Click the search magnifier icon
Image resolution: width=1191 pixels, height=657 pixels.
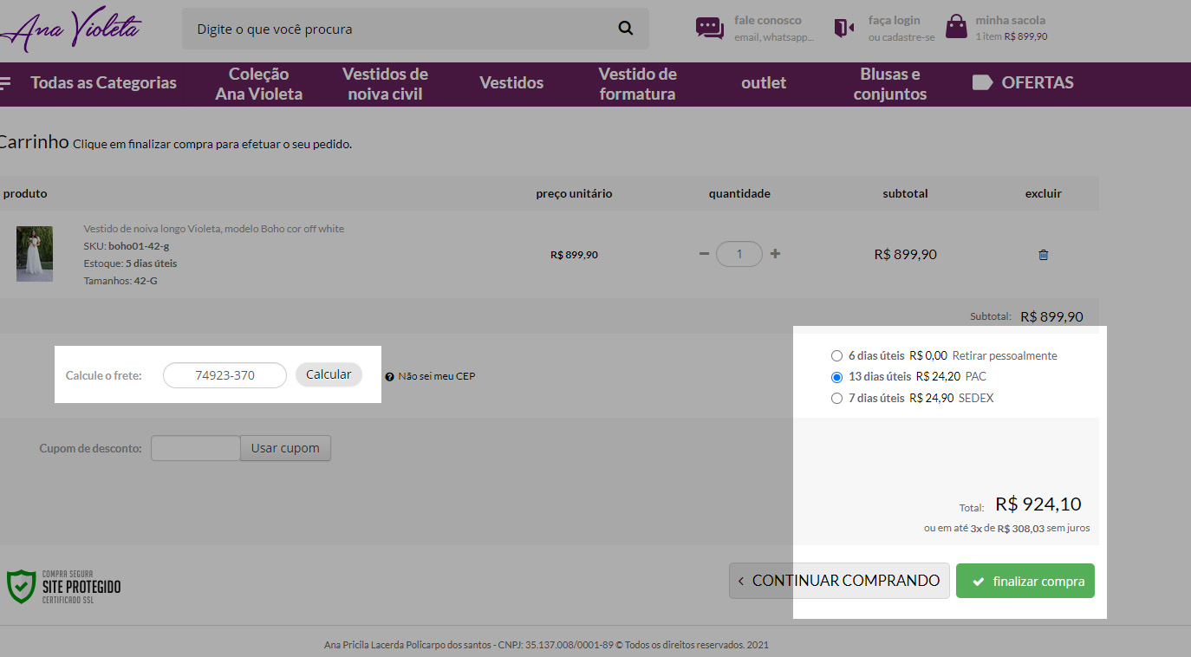pos(625,29)
